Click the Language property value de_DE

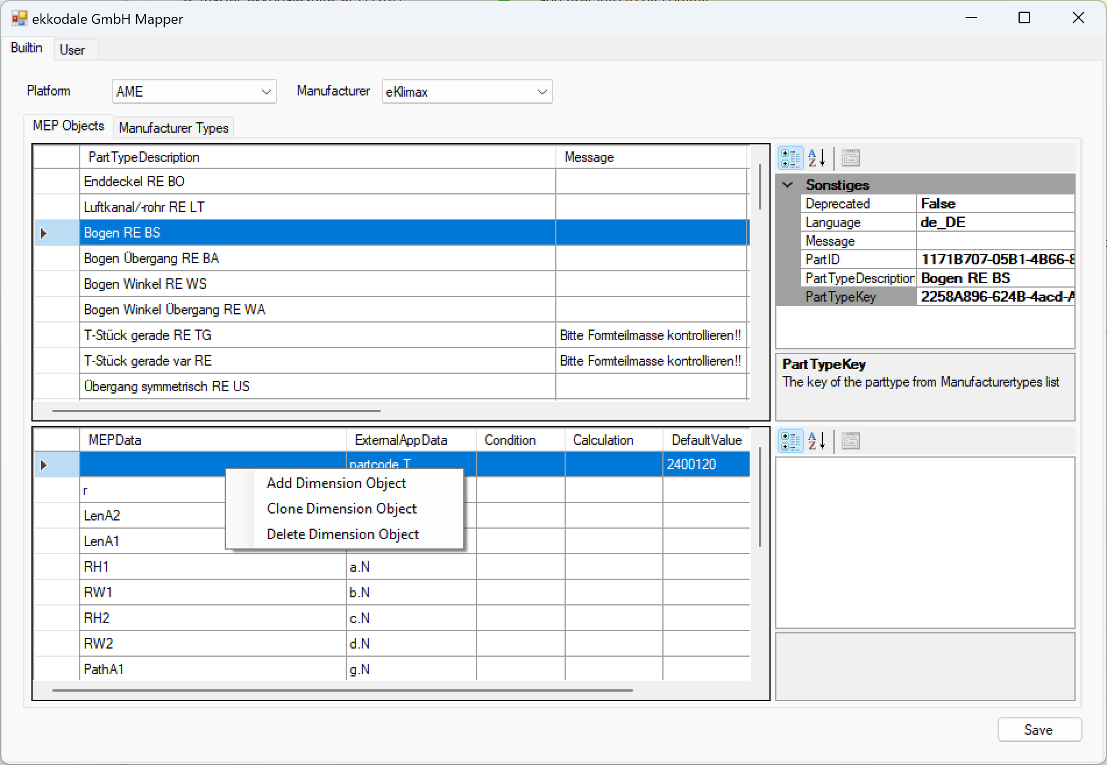tap(995, 222)
